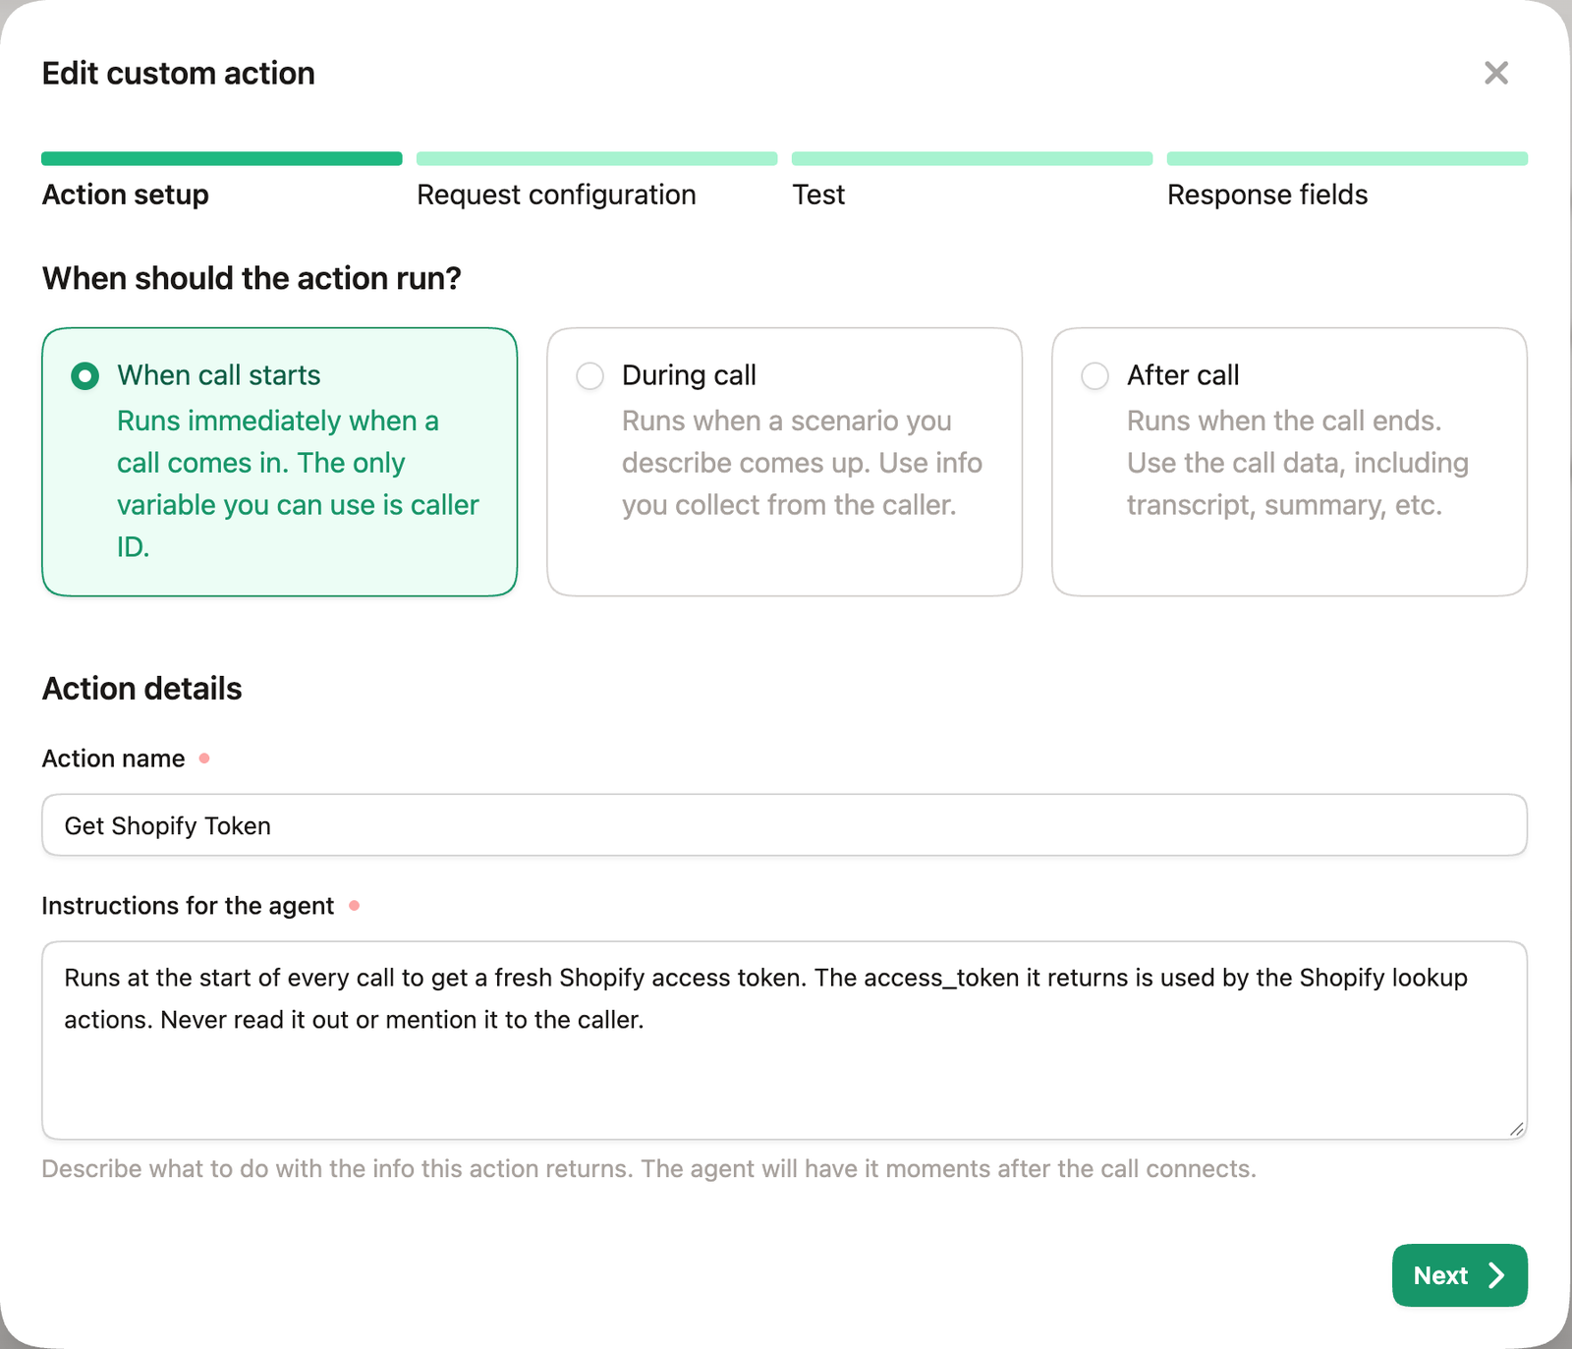Click the Request configuration progress bar segment
This screenshot has height=1349, width=1572.
click(597, 159)
